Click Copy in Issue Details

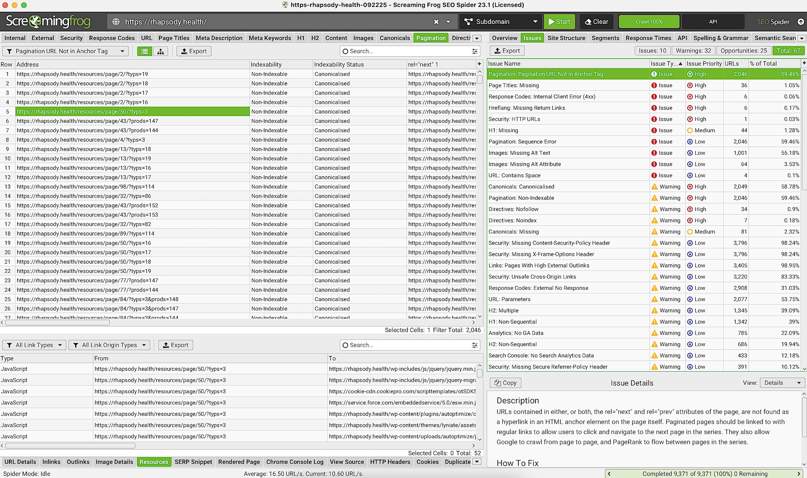505,383
